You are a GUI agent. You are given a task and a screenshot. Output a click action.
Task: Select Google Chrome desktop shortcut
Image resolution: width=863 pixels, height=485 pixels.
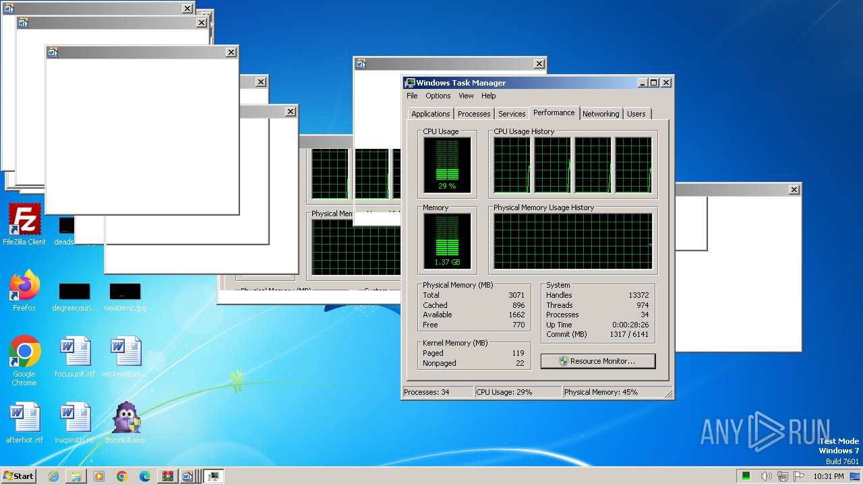[24, 361]
